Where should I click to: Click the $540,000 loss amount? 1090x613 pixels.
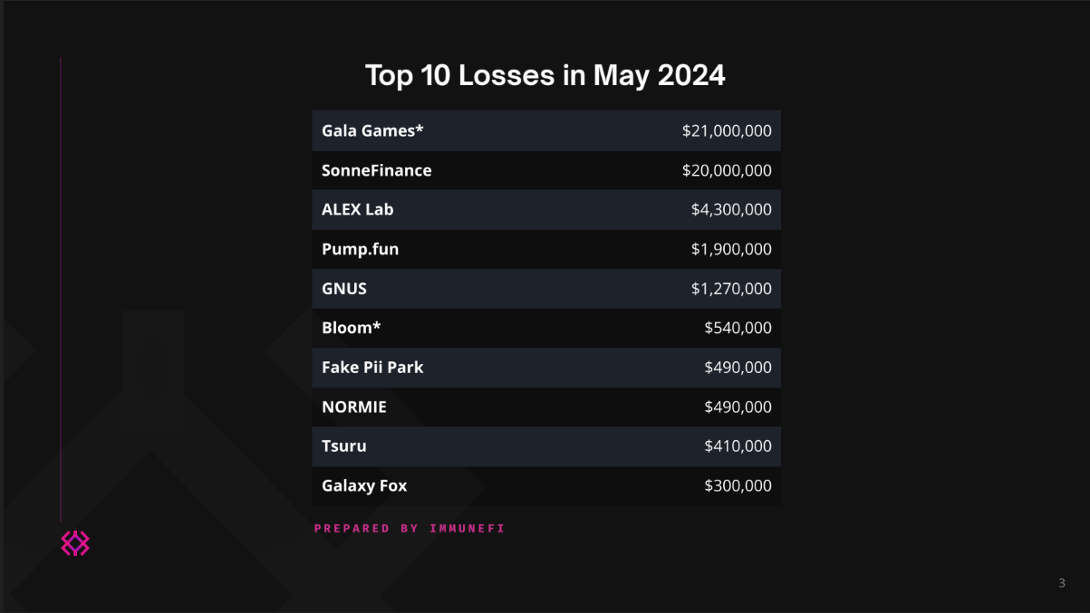[x=738, y=328]
